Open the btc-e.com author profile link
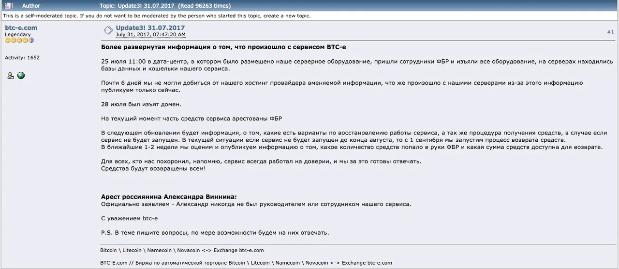The width and height of the screenshot is (619, 269). [21, 28]
